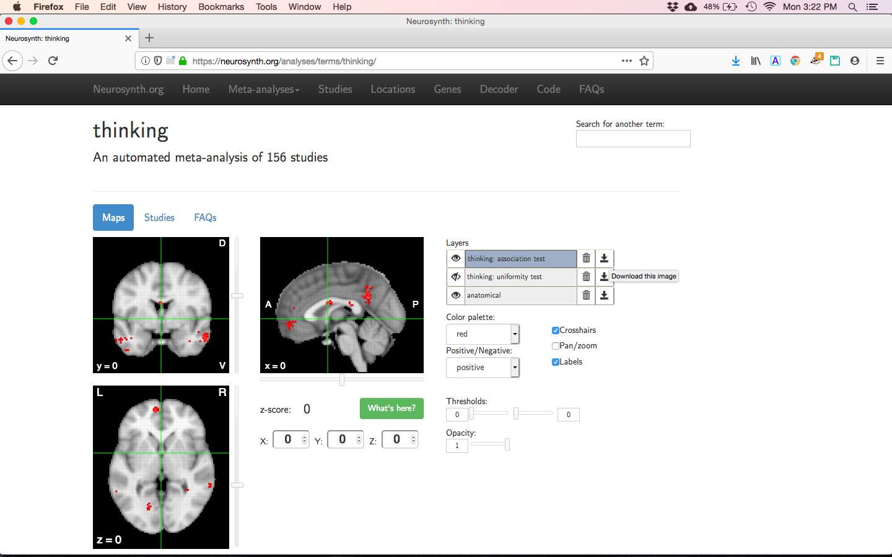Enable the Pan/zoom checkbox
Screen dimensions: 892x557
tap(556, 346)
